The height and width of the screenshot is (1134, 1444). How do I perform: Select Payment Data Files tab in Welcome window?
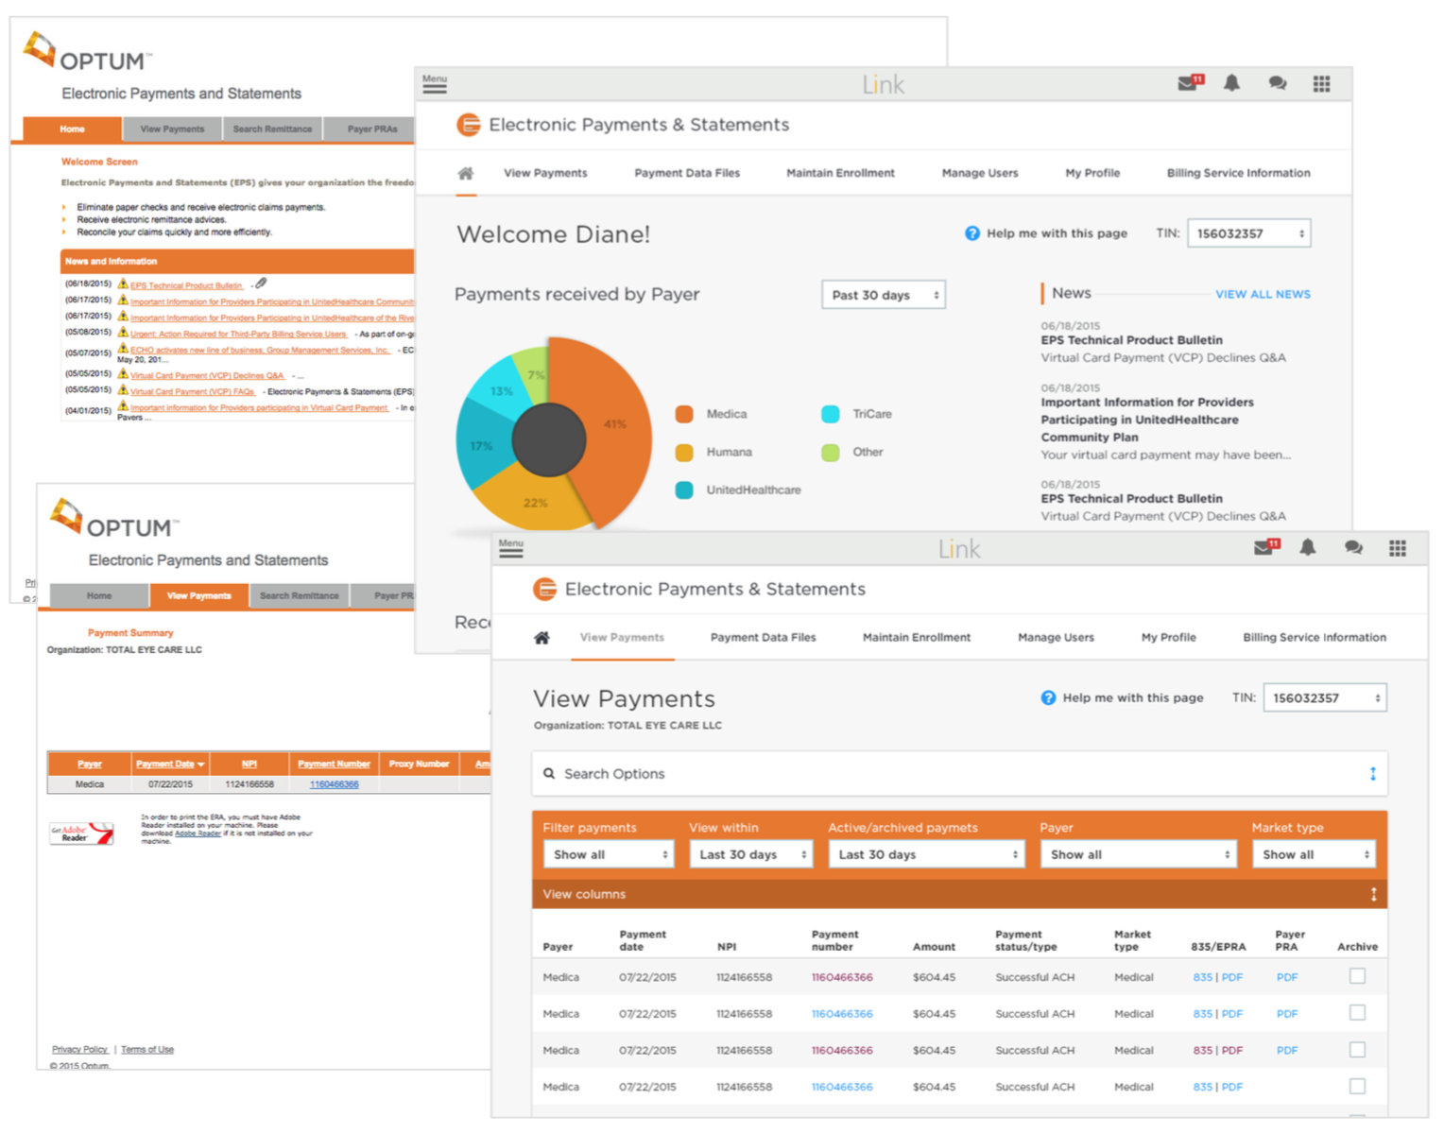click(687, 173)
